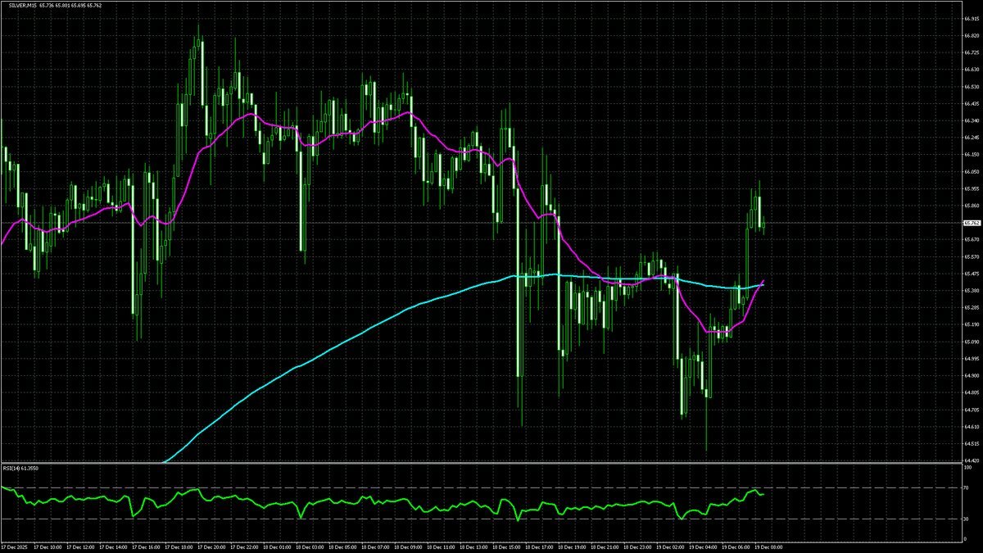Screen dimensions: 983x553
Task: Click the 18 Dec 09:00 time label
Action: click(410, 546)
